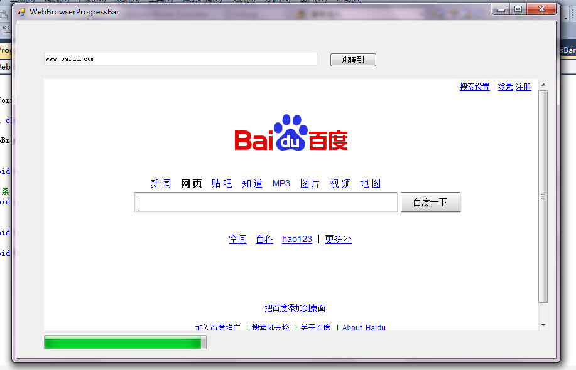This screenshot has height=370, width=576.
Task: Switch to the 知道 search tab
Action: click(x=253, y=183)
